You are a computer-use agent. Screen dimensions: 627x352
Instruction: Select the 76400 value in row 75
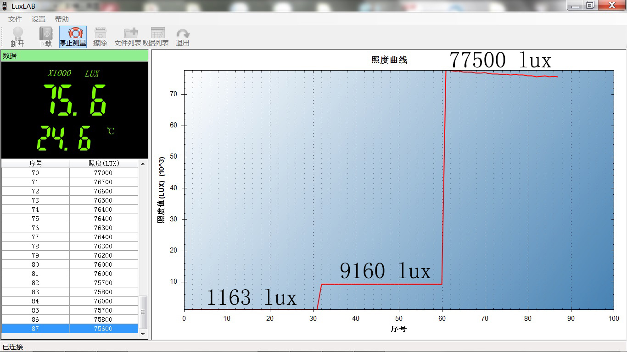tap(103, 219)
